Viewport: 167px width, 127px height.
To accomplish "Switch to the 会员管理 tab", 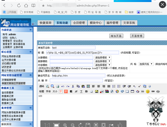I will (x=79, y=23).
